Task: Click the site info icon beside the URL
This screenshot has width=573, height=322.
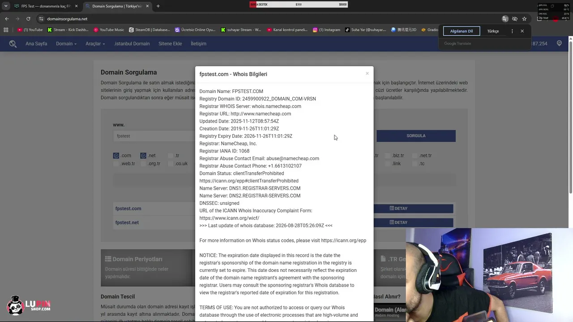Action: 41,19
